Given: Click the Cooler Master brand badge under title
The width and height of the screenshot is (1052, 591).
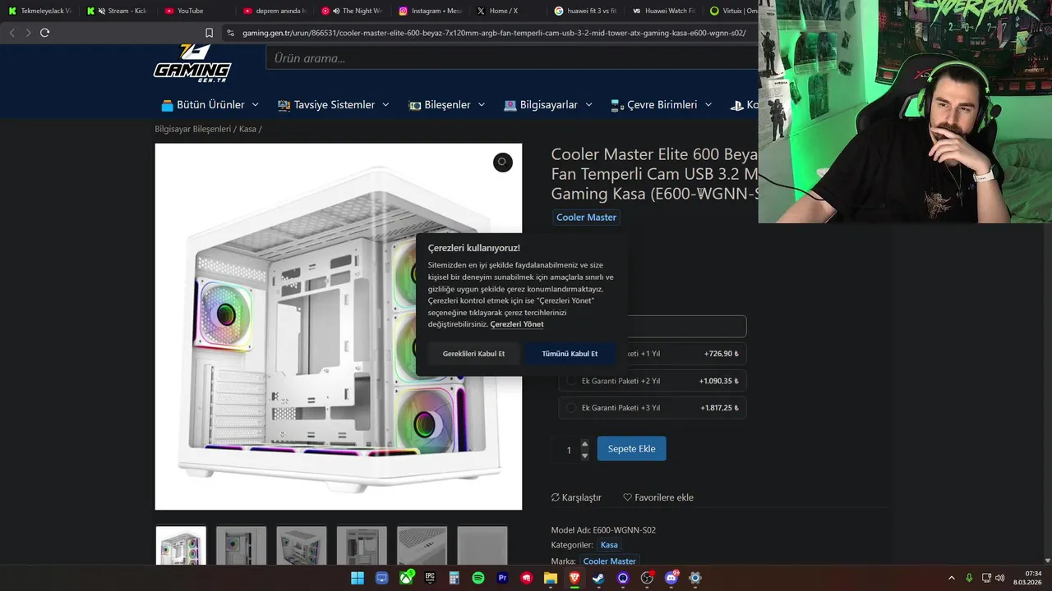Looking at the screenshot, I should coord(586,218).
